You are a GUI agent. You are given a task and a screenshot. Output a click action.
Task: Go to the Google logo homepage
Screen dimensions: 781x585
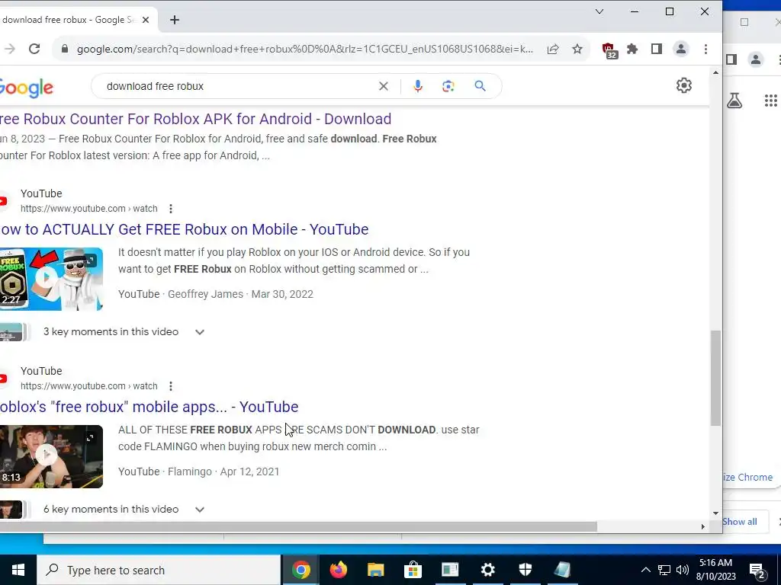tap(27, 88)
